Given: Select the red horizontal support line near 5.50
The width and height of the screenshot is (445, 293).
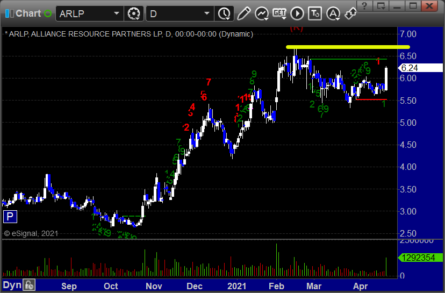Looking at the screenshot, I should click(371, 99).
